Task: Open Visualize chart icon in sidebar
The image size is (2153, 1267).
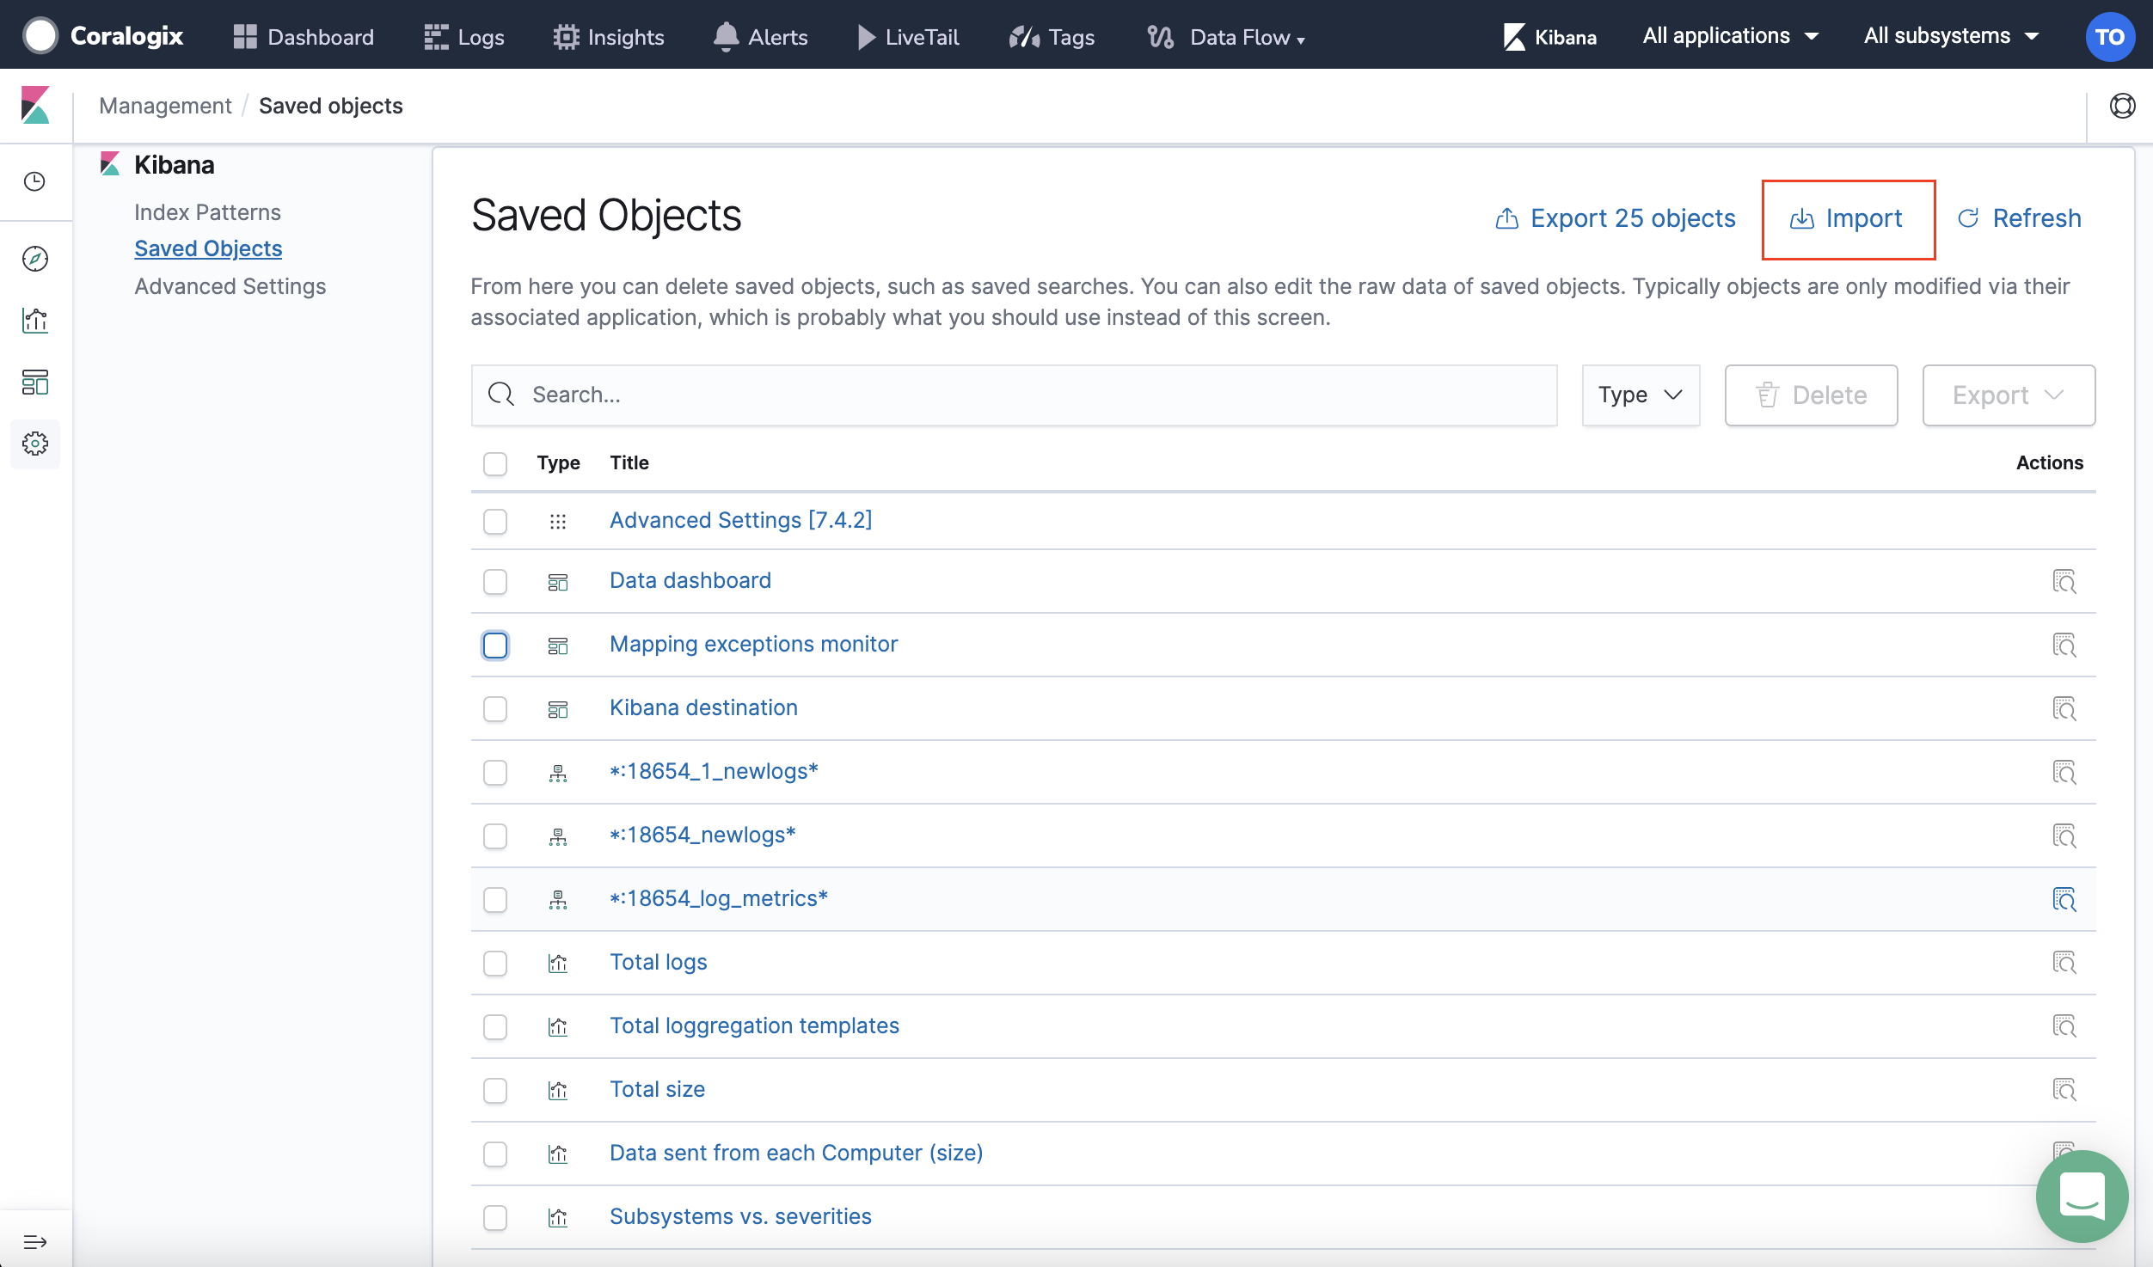Action: [35, 321]
